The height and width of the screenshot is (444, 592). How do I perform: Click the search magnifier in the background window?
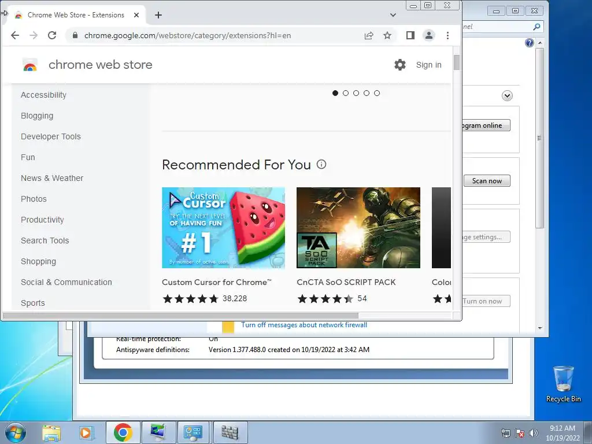536,27
